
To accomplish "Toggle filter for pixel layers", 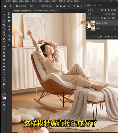I will (x=102, y=10).
